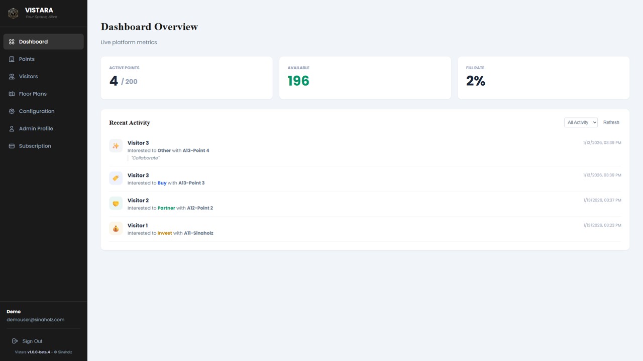
Task: Click the Points location icon in sidebar
Action: [11, 59]
